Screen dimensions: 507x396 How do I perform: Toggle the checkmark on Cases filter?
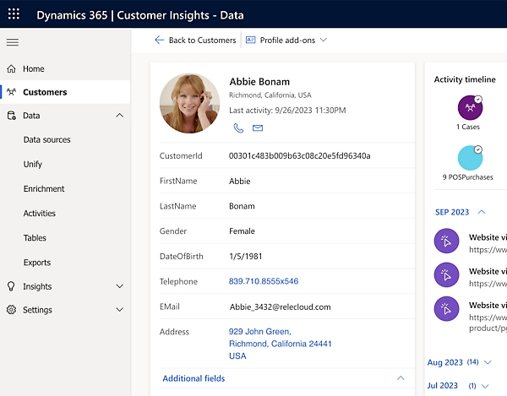click(x=478, y=100)
